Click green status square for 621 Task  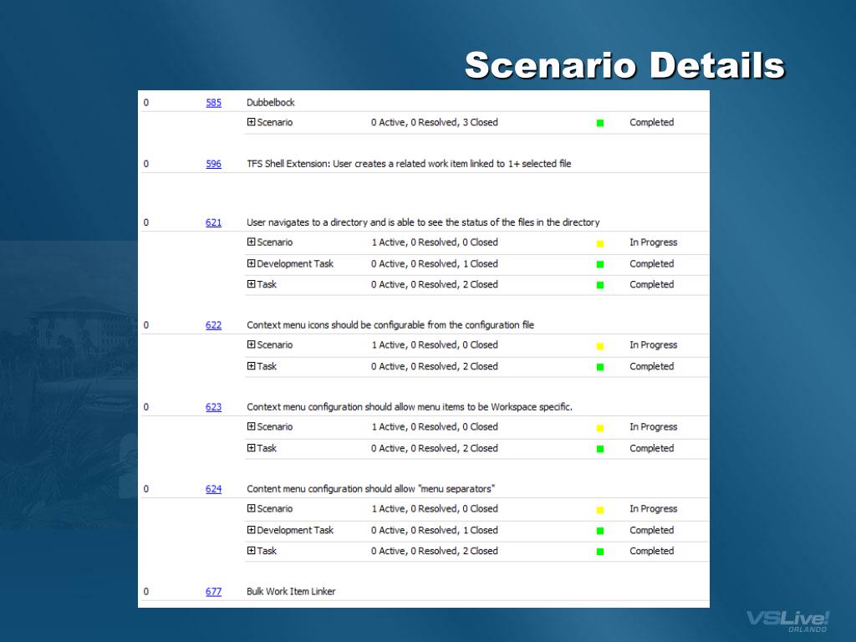pos(600,285)
